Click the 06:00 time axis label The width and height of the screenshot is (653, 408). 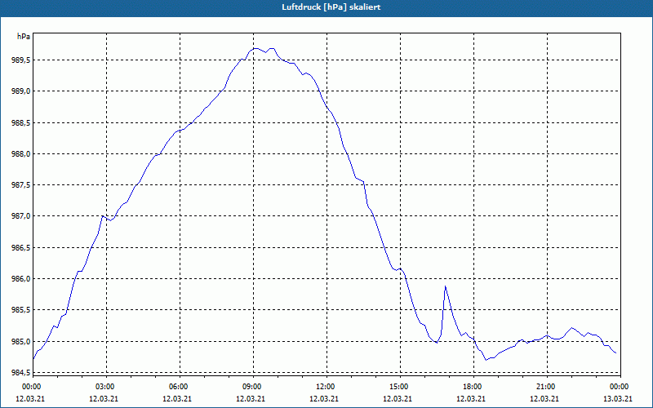click(177, 387)
